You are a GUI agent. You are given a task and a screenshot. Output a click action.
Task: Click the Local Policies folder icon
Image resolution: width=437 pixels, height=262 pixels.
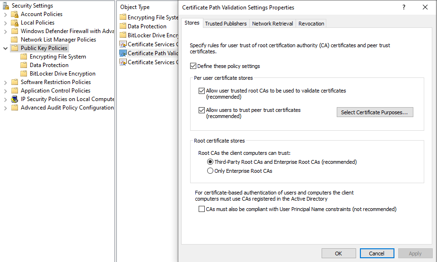[15, 23]
